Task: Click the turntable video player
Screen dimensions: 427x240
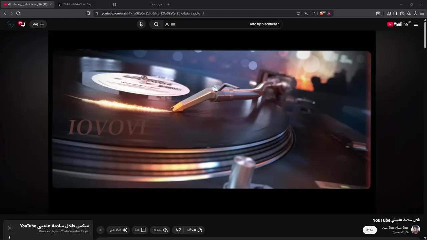Action: [212, 122]
